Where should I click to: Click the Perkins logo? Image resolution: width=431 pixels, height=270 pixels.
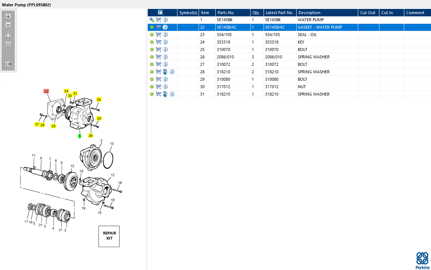coord(422,260)
